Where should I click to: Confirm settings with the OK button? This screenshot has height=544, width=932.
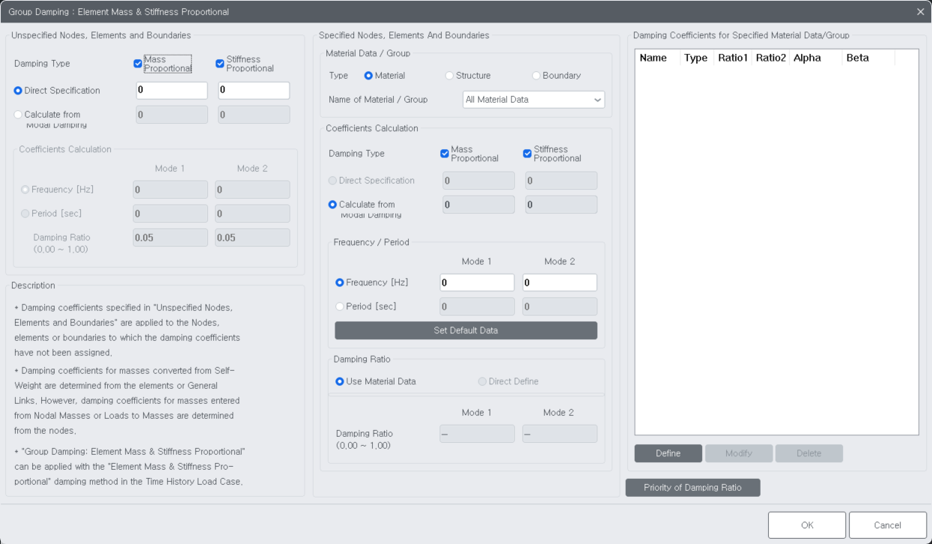click(806, 525)
